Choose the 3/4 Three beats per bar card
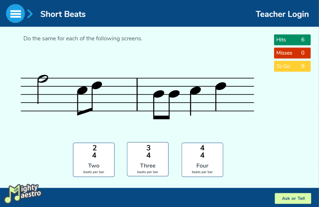The image size is (319, 207). [x=148, y=159]
